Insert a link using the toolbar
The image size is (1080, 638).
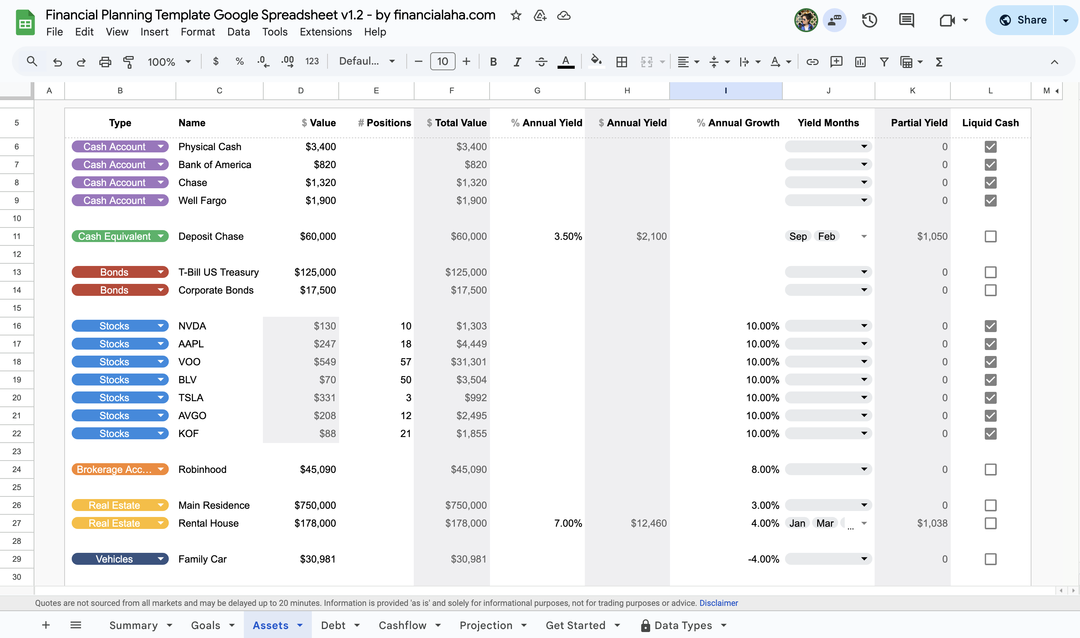(812, 62)
